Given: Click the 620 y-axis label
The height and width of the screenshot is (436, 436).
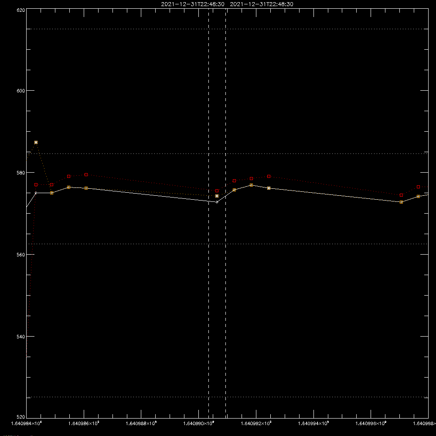Looking at the screenshot, I should coord(21,10).
